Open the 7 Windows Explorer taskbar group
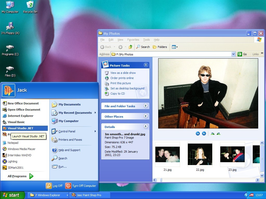The width and height of the screenshot is (266, 199). coord(48,195)
